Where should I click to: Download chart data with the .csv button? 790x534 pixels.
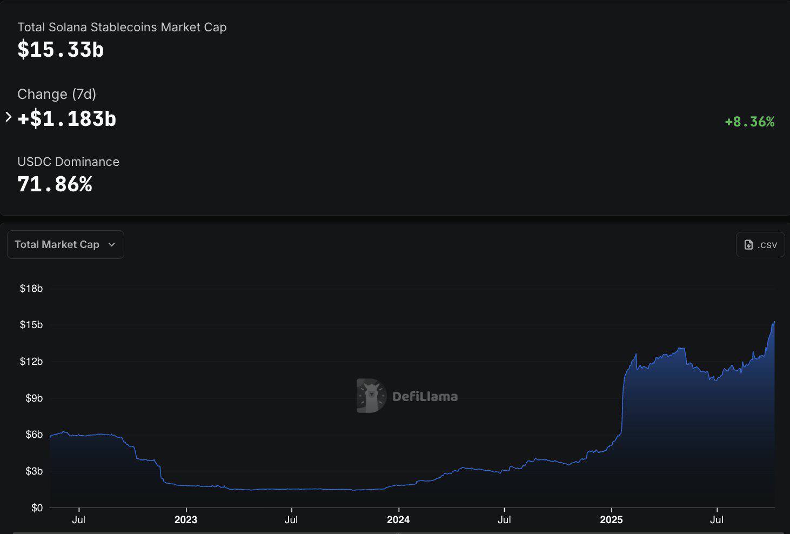pyautogui.click(x=760, y=244)
